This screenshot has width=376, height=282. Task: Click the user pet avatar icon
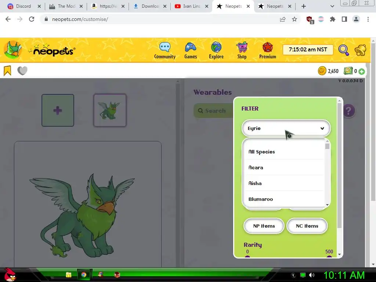point(13,50)
